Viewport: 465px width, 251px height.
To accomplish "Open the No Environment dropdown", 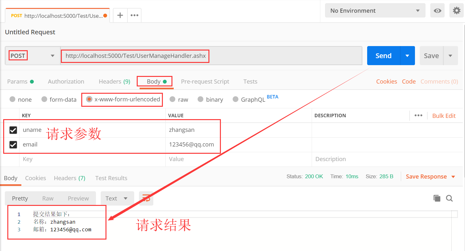I will pyautogui.click(x=375, y=10).
